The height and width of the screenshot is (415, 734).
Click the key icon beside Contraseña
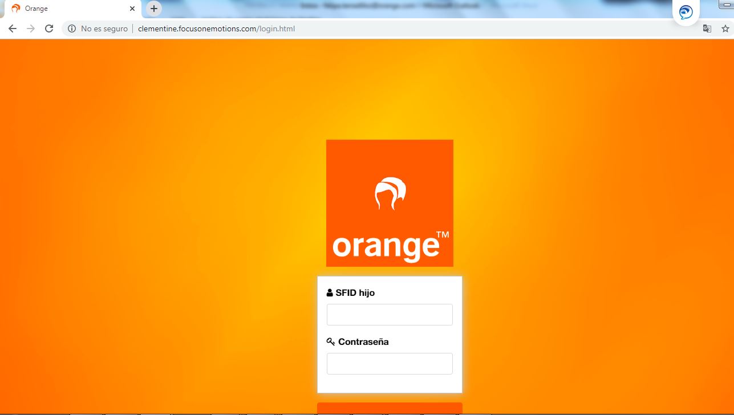coord(331,342)
